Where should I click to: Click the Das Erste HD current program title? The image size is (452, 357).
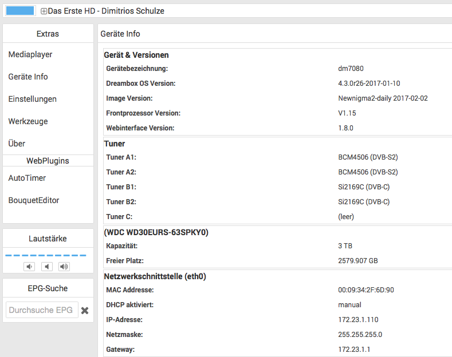pyautogui.click(x=106, y=11)
